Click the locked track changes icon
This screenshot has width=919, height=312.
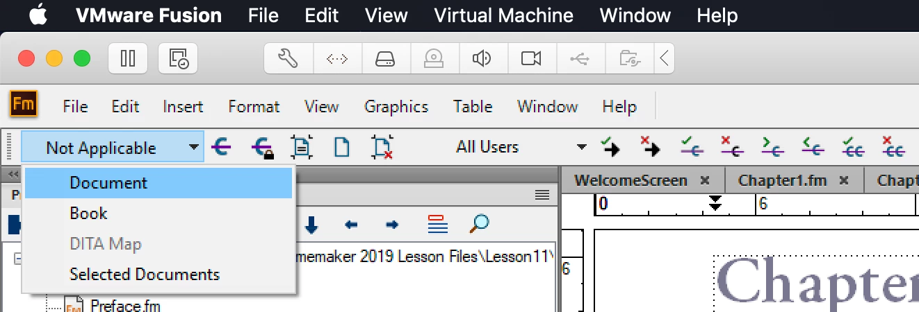click(x=262, y=148)
